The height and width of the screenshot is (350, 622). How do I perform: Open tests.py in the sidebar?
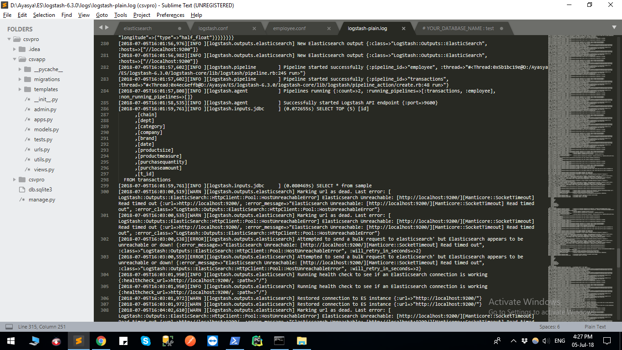43,139
